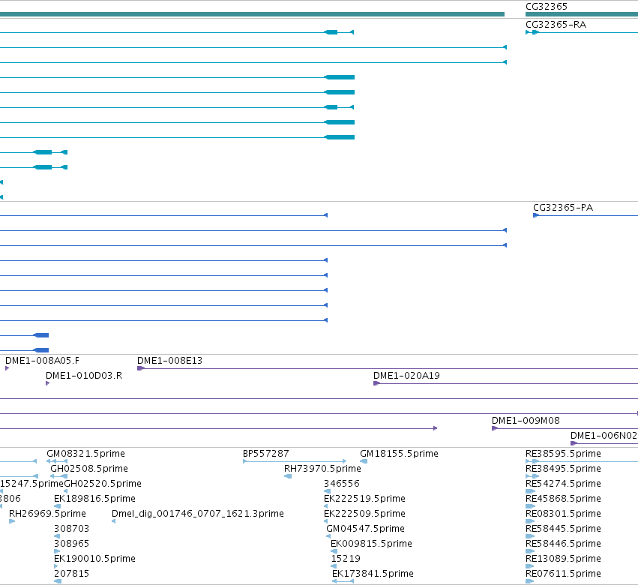The height and width of the screenshot is (585, 638).
Task: Select the RH73970.5prime EST label
Action: (x=322, y=469)
